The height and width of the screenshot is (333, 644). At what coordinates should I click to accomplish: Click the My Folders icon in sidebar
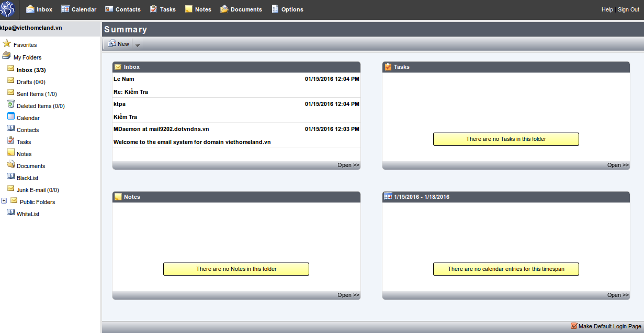pos(6,56)
